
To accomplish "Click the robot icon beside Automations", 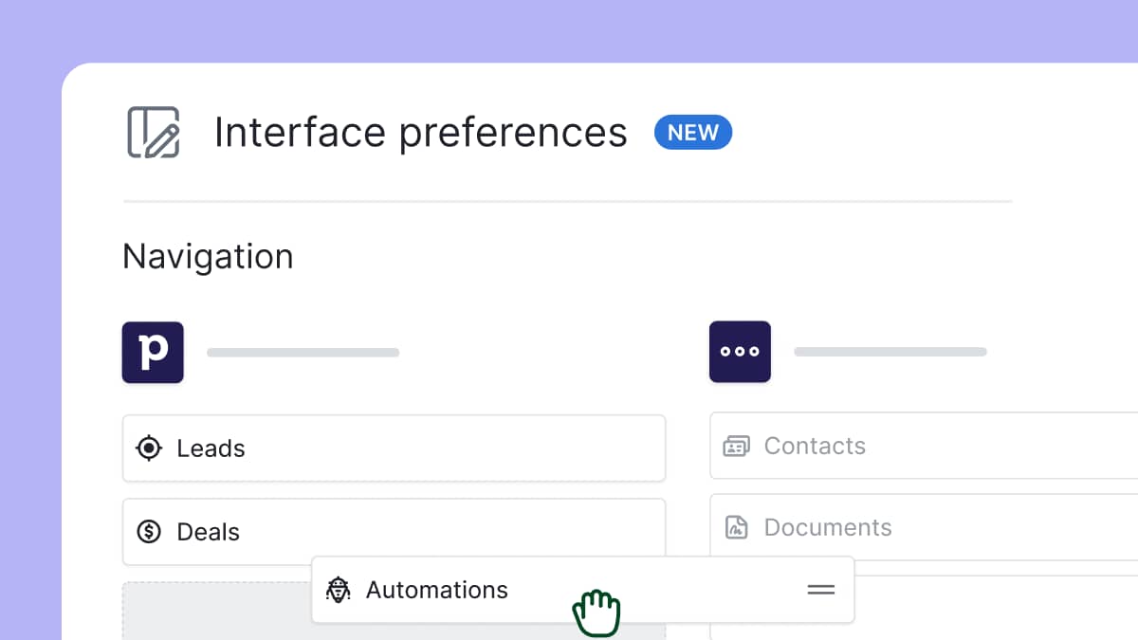I will coord(339,590).
